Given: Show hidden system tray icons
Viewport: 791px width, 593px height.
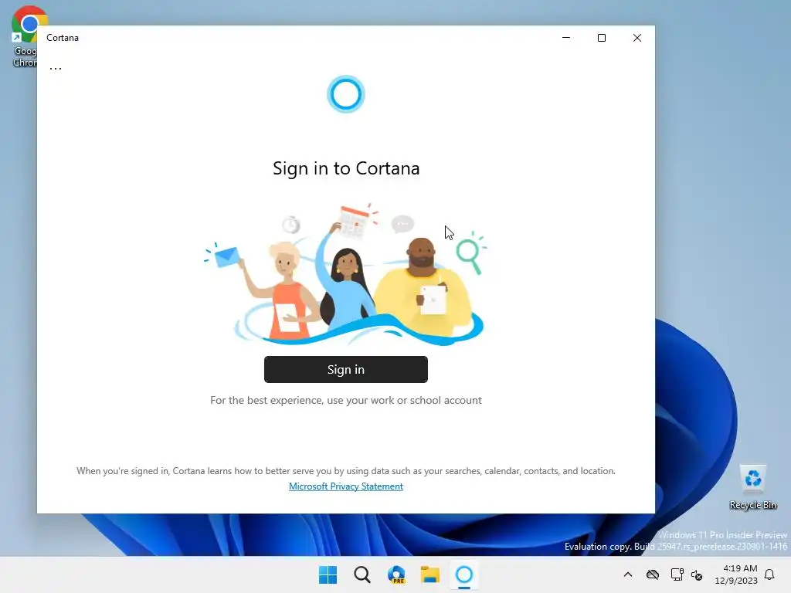Looking at the screenshot, I should coord(627,574).
